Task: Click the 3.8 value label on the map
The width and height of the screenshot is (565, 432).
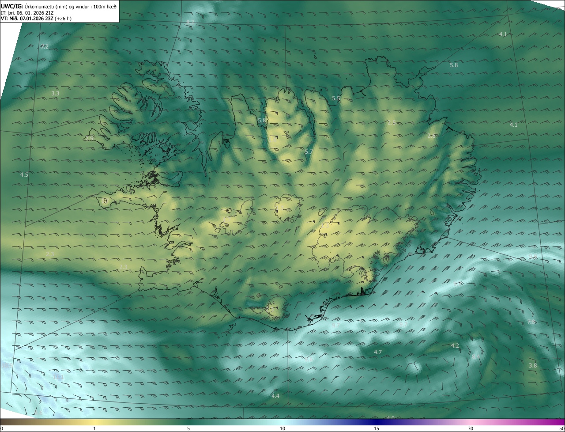Action: click(533, 365)
